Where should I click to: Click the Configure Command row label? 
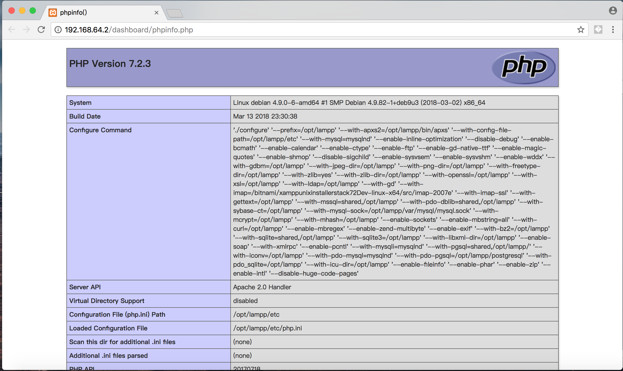tap(100, 130)
